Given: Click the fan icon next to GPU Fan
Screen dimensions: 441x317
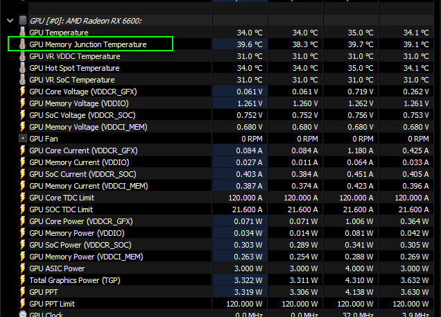Looking at the screenshot, I should 22,139.
